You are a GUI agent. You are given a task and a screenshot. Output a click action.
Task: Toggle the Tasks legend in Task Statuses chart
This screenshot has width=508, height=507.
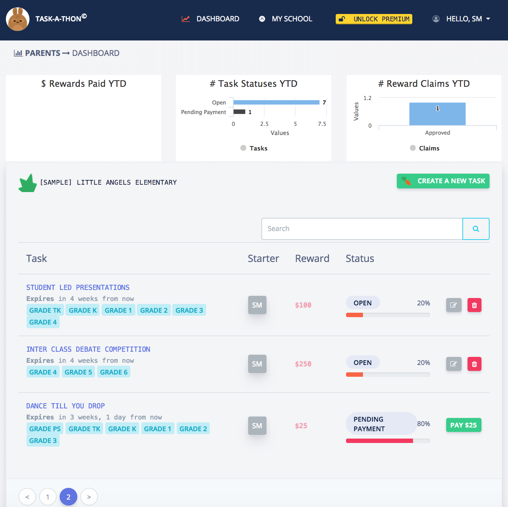(x=254, y=148)
